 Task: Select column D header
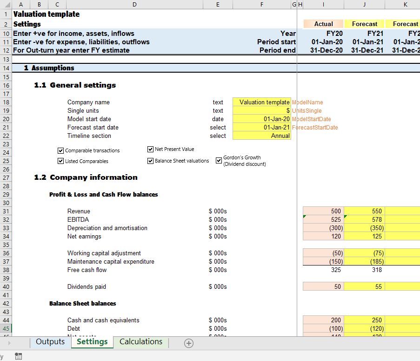134,4
